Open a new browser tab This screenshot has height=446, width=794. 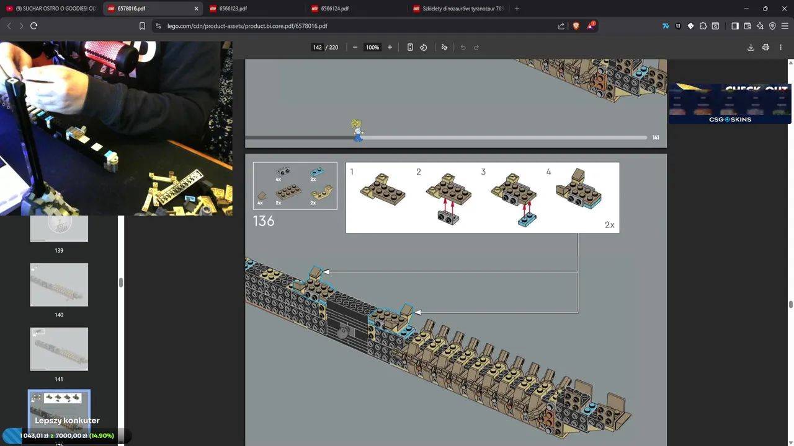pos(517,9)
